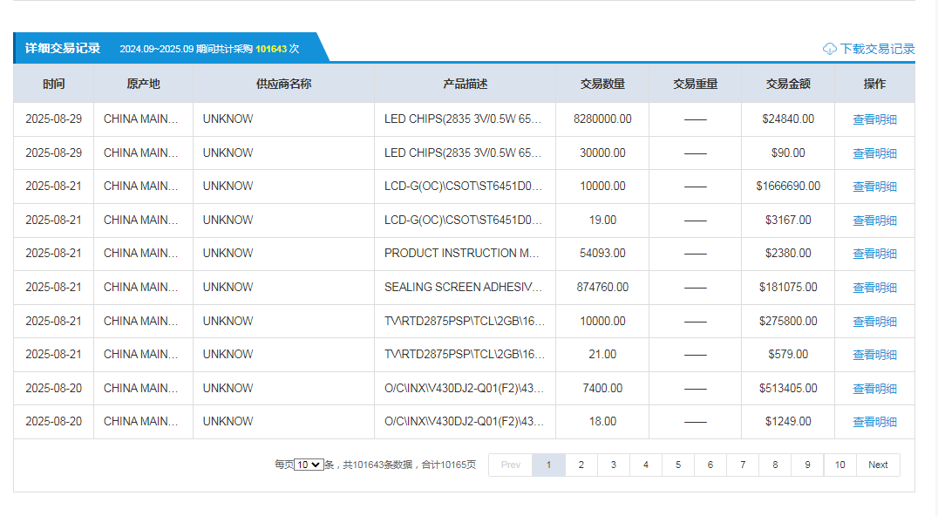Select the 详细交易记录 tab header
The height and width of the screenshot is (516, 938).
[x=63, y=49]
